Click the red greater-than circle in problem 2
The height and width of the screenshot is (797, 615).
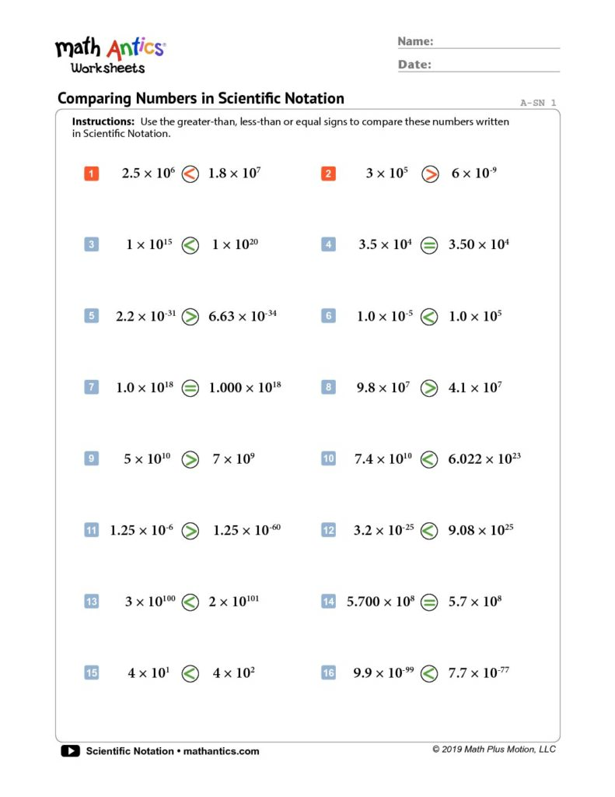pos(429,174)
